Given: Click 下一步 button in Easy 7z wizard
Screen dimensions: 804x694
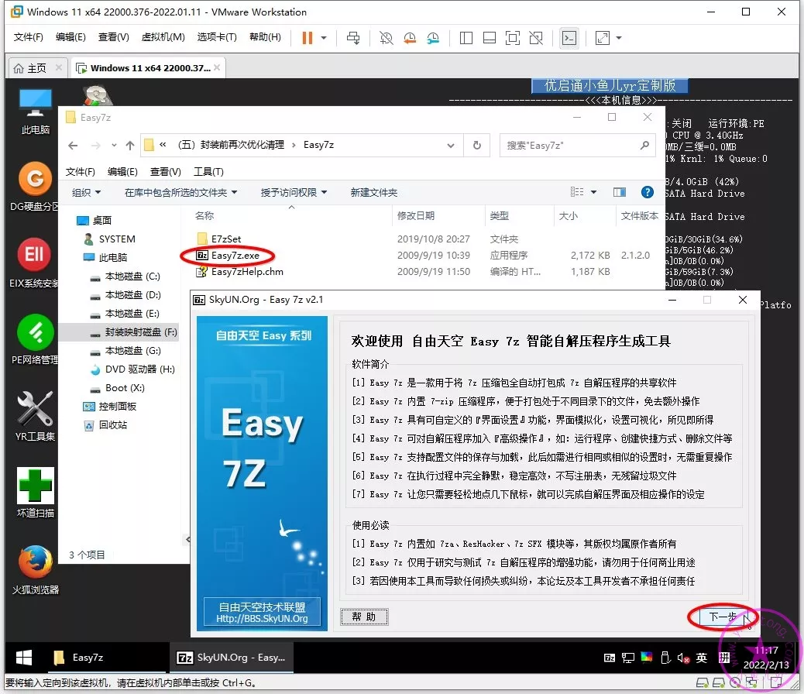Looking at the screenshot, I should [722, 617].
